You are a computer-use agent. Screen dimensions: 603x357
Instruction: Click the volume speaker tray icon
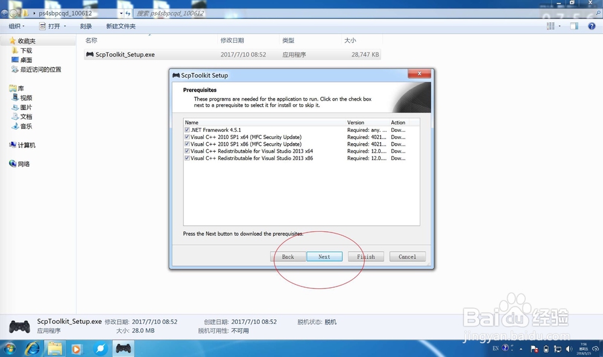569,349
